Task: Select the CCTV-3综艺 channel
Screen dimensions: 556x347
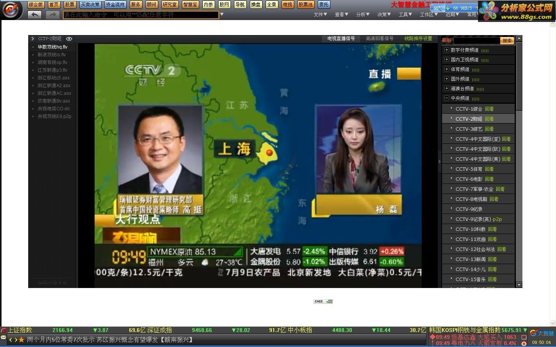Action: [469, 129]
